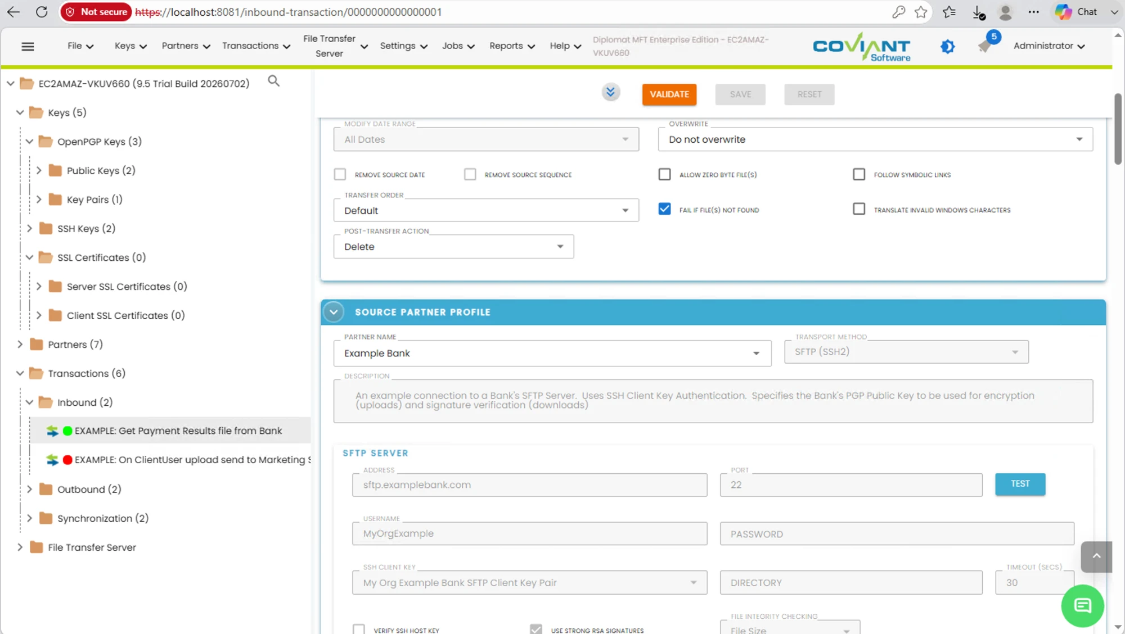
Task: Expand the Outbound (2) tree folder
Action: 29,489
